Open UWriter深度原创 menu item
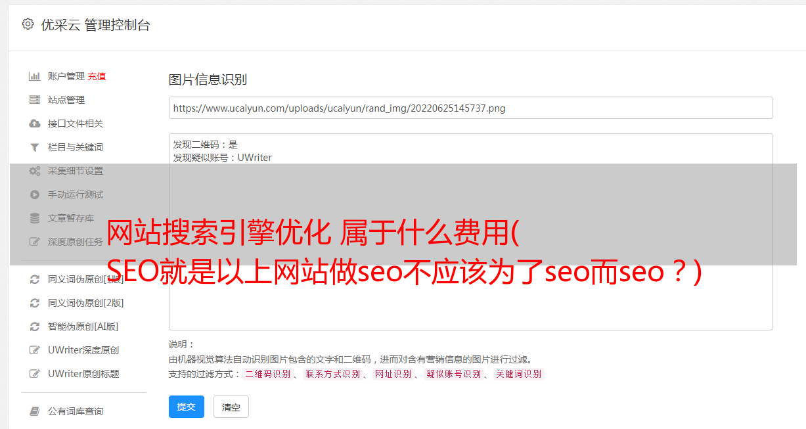 [x=83, y=350]
